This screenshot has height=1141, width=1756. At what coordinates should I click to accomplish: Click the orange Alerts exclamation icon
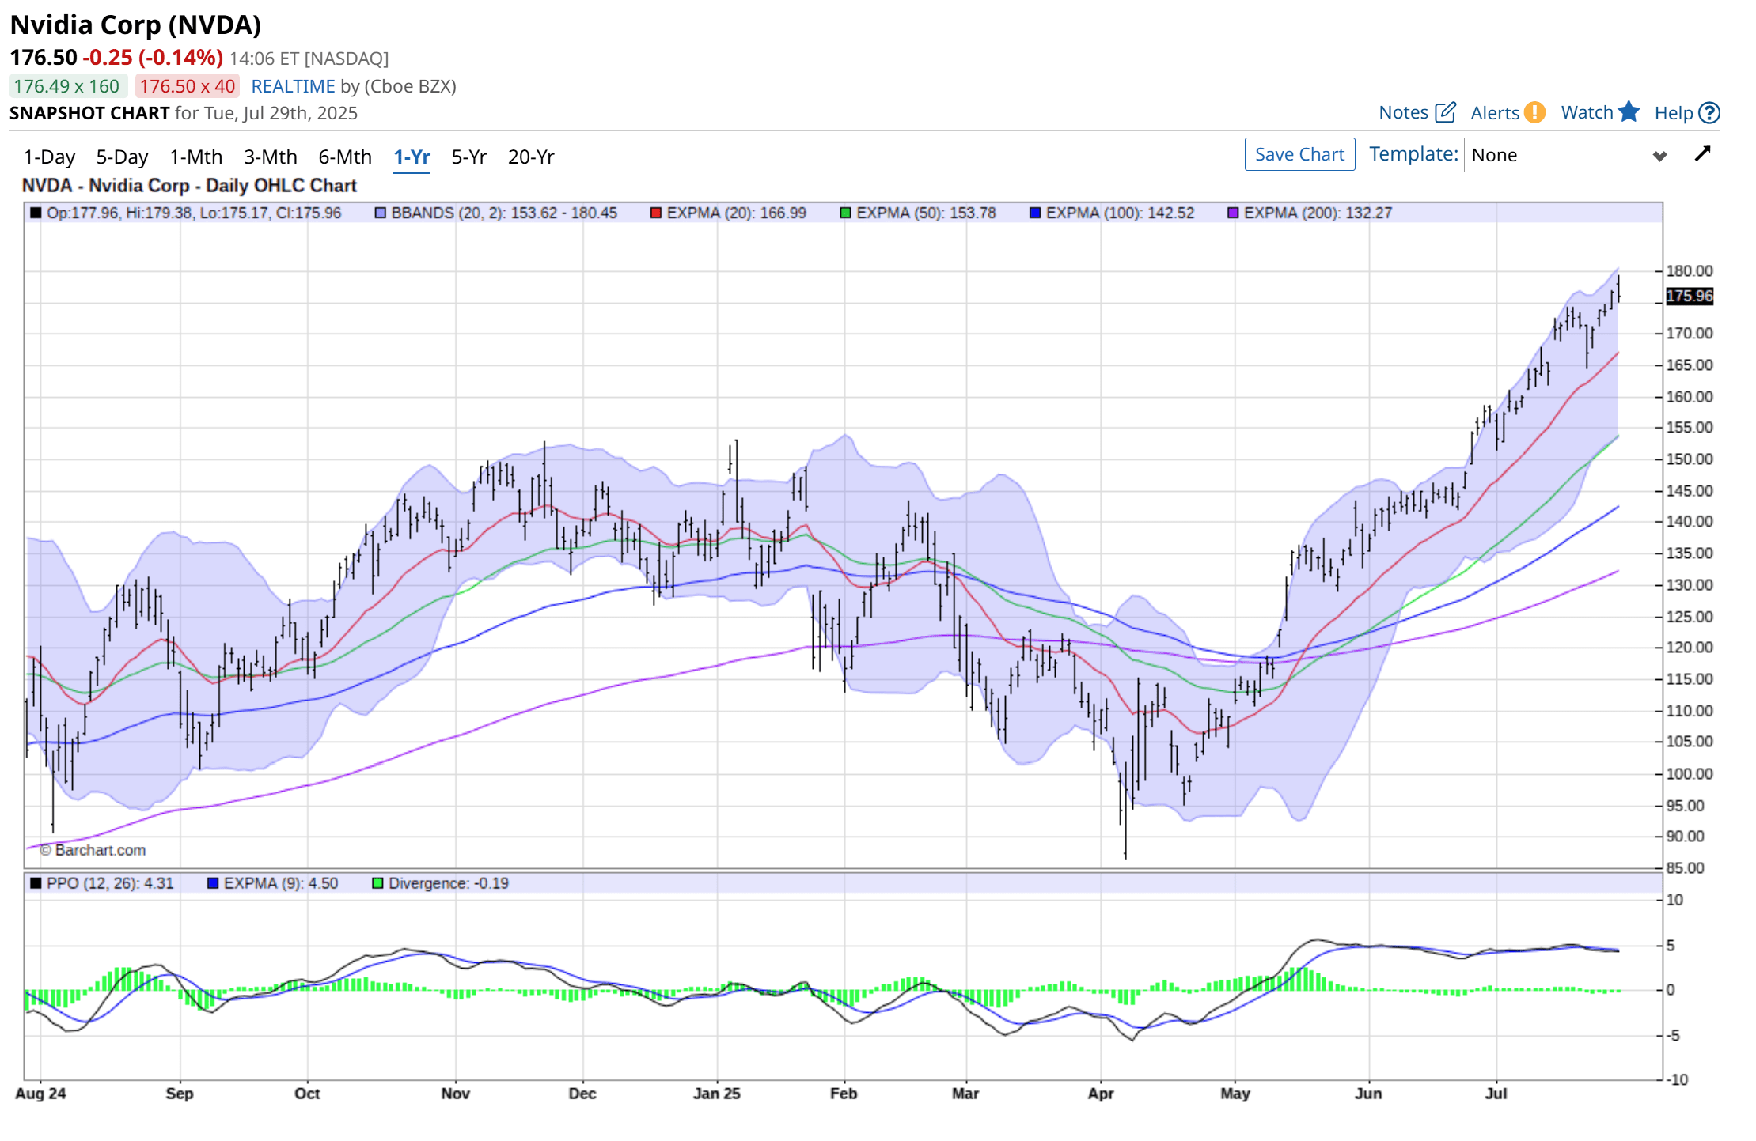1534,112
